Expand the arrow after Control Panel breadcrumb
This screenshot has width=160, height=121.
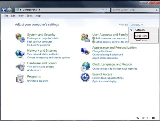coord(39,10)
